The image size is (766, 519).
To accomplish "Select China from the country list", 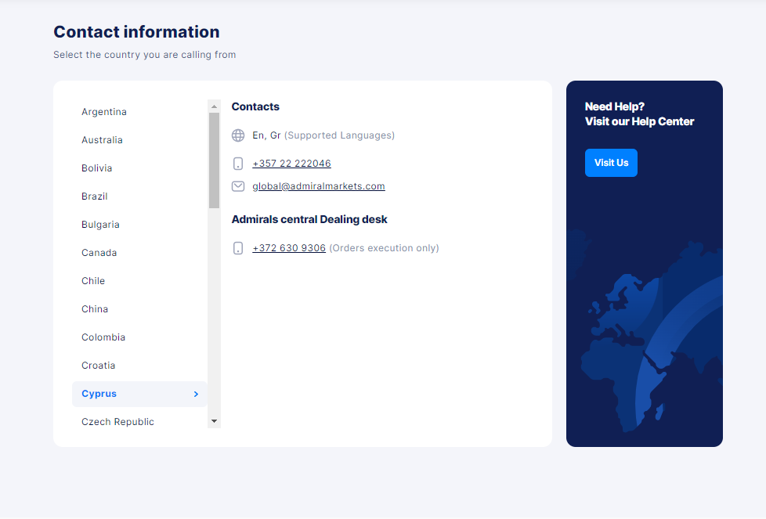I will pos(95,309).
